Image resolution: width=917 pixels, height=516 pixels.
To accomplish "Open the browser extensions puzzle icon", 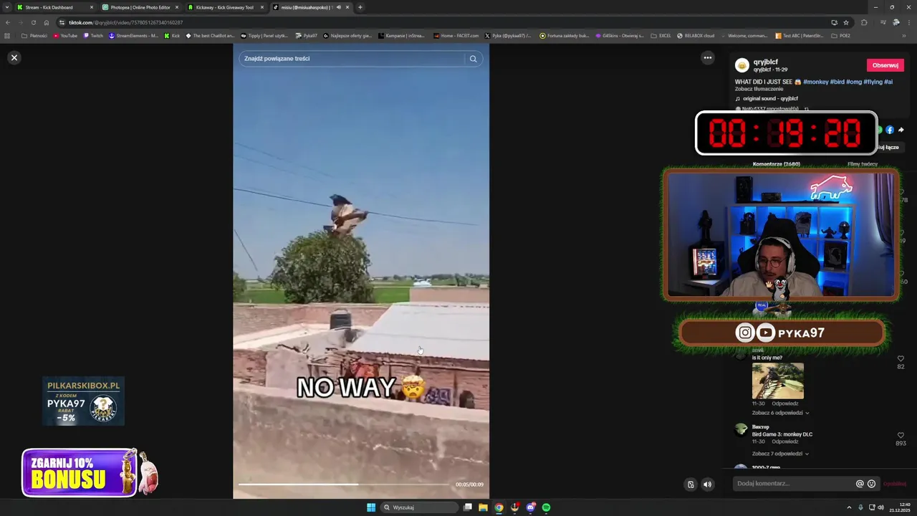I will (x=864, y=22).
